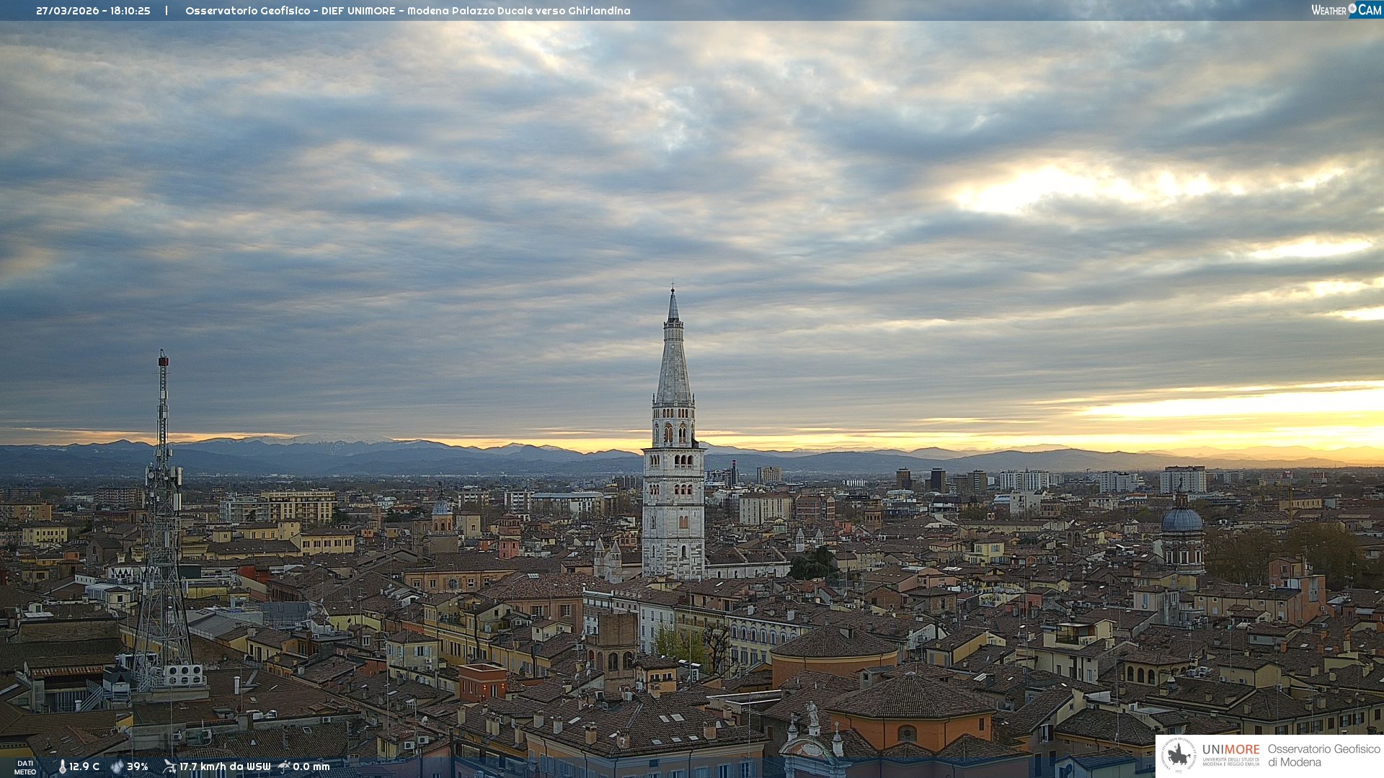Click the WeatherCam logo

pyautogui.click(x=1346, y=10)
